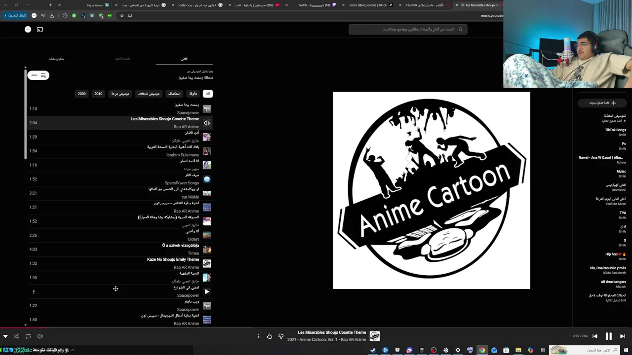Click the Les Miserables Shoujo Cosette Theme row
Screen dimensions: 632x355
point(120,123)
